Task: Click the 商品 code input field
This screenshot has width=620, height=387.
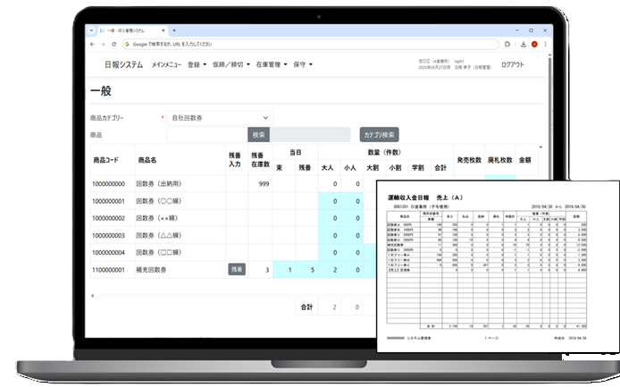Action: pos(207,135)
